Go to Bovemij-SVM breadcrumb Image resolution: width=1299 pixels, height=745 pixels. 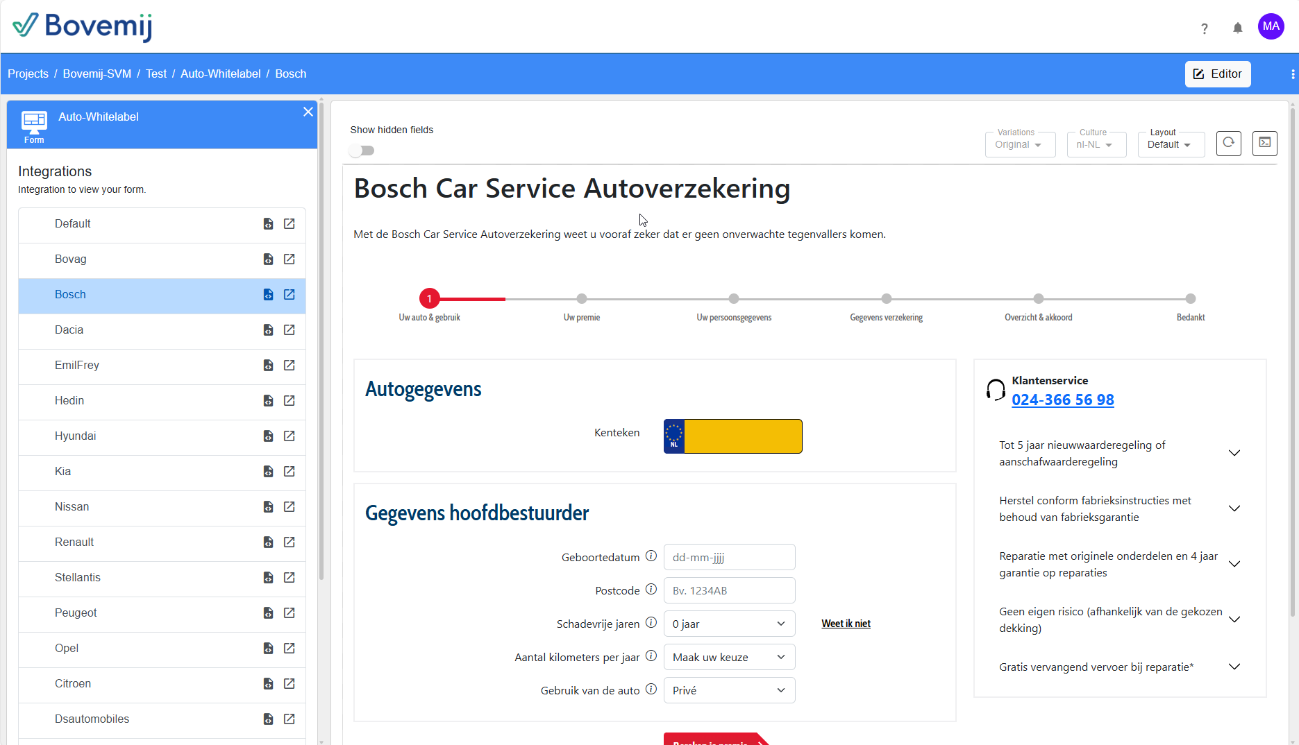tap(97, 74)
